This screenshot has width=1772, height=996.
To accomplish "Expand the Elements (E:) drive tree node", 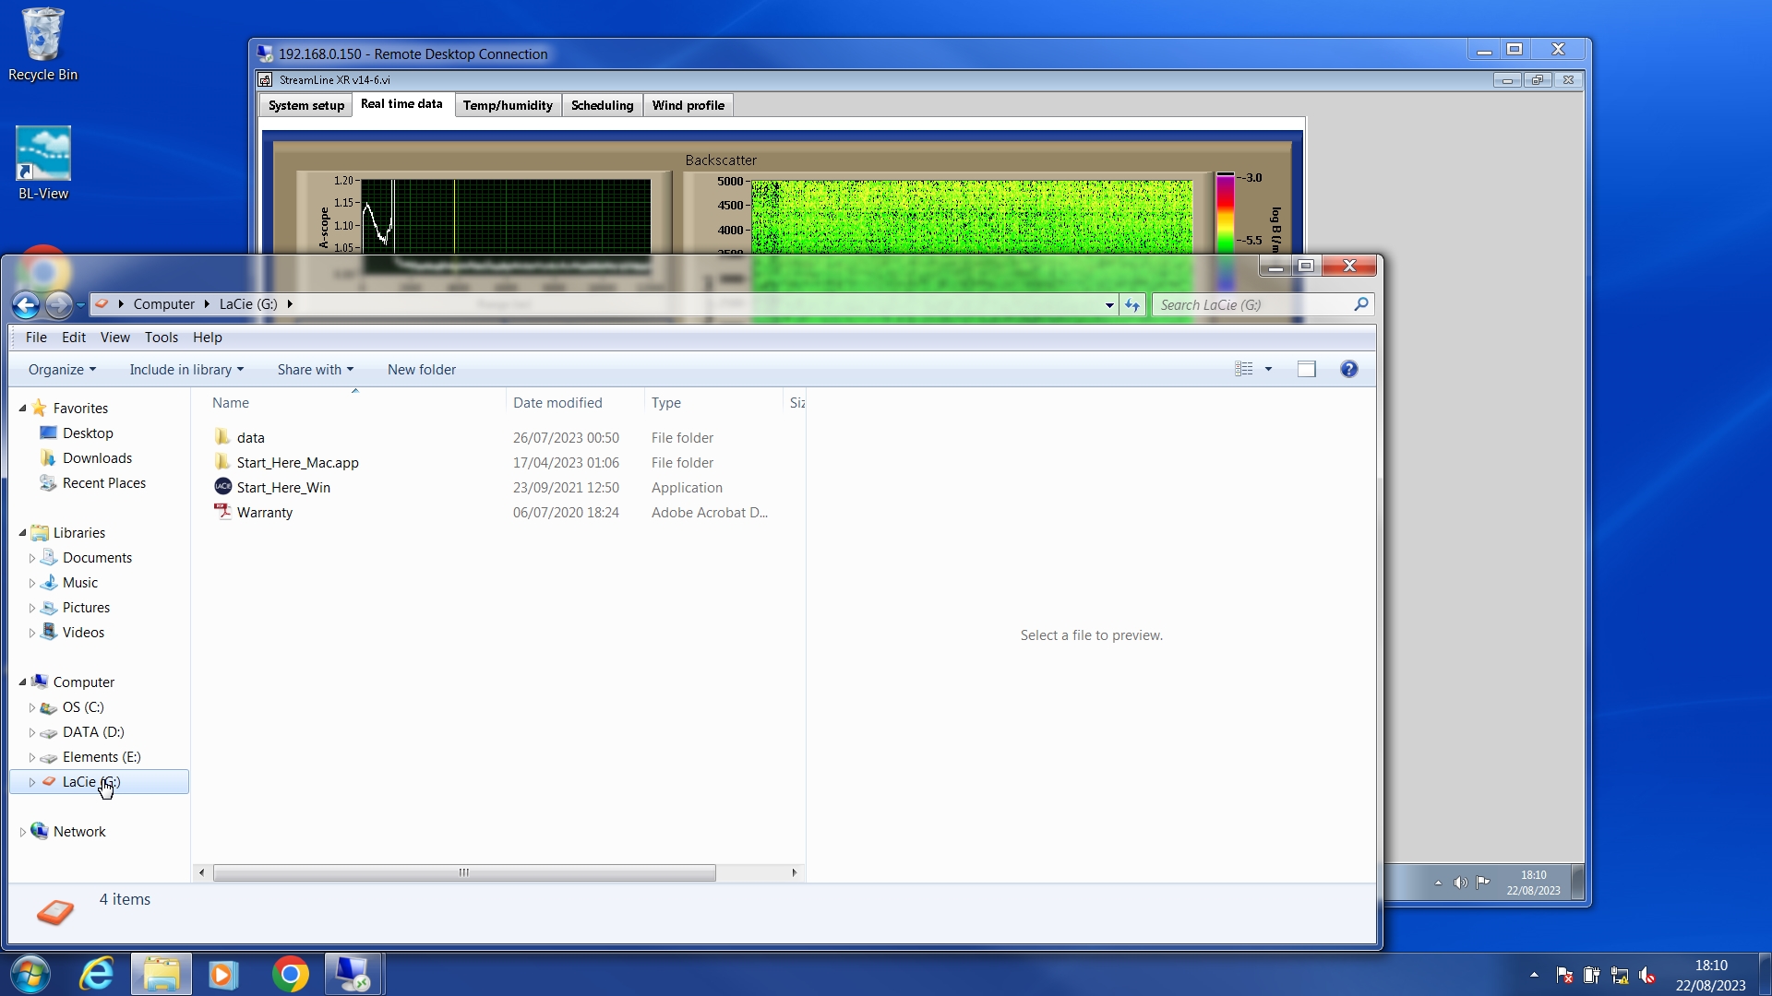I will pos(32,757).
